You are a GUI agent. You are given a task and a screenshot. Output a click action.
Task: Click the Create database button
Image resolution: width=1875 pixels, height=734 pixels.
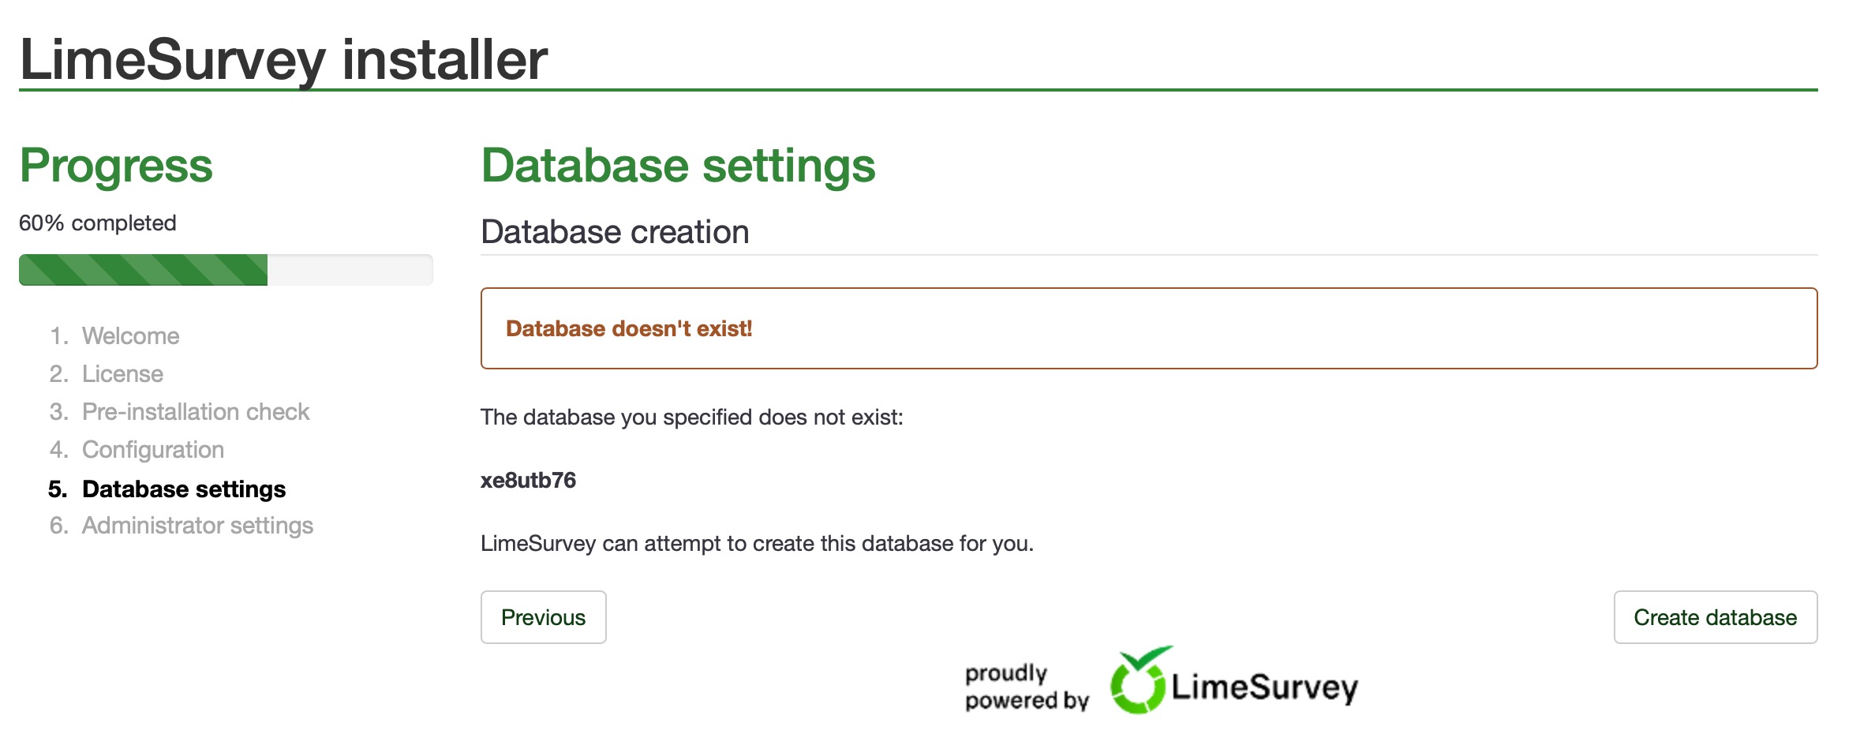pos(1715,617)
